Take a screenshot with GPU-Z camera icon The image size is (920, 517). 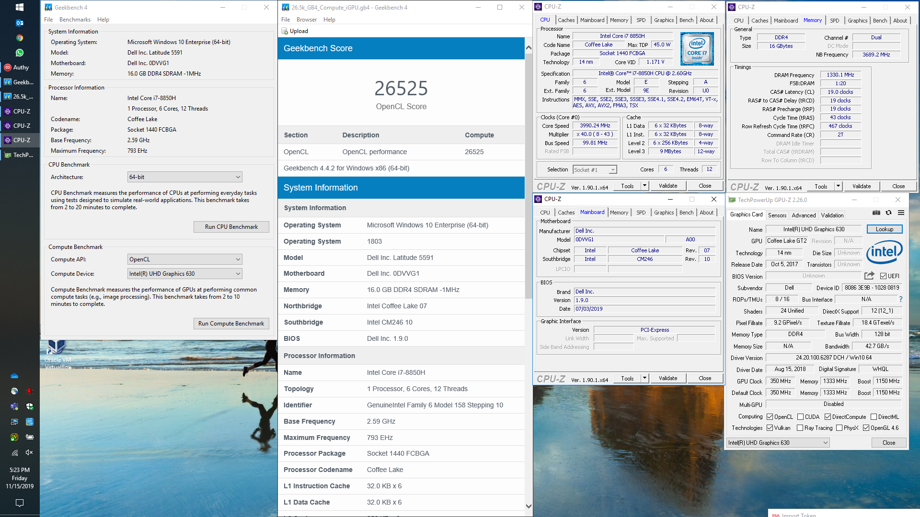coord(876,213)
